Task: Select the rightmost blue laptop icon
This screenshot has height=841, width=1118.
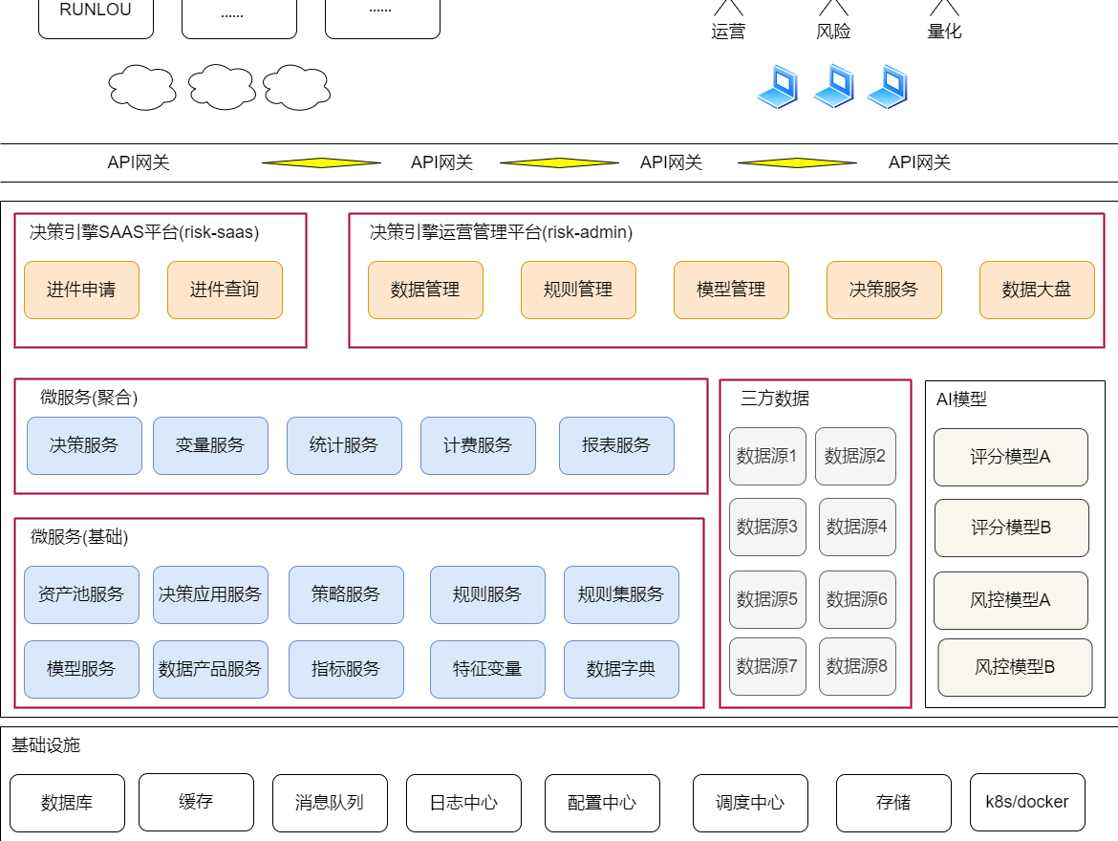Action: (888, 86)
